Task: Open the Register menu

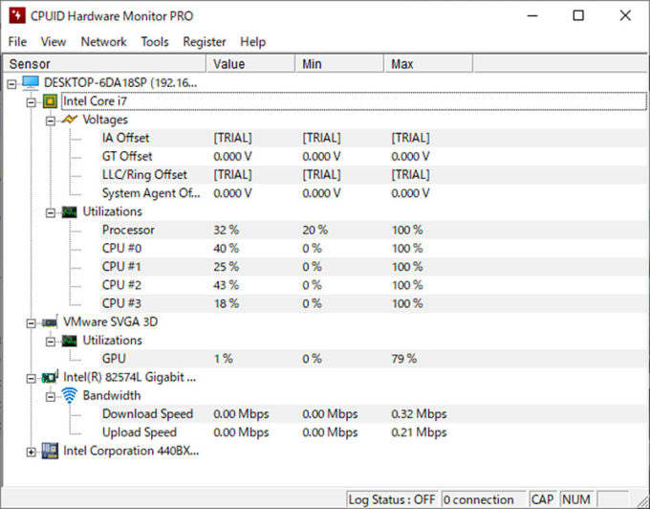Action: click(205, 42)
